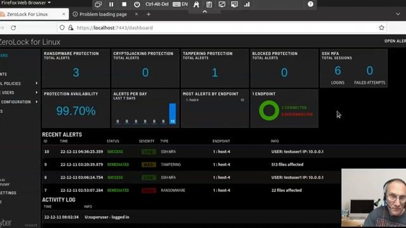Close the ZeroLock For Linux tab
Screen dimensions: 406x228
tap(63, 14)
